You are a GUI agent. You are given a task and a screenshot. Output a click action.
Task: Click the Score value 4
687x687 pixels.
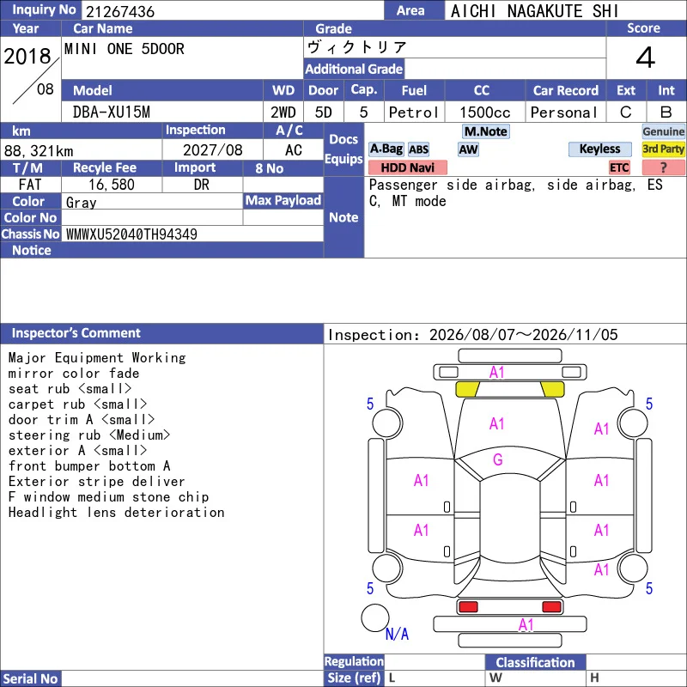pos(646,58)
